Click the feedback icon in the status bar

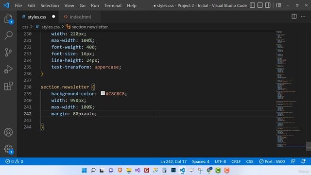[x=293, y=161]
